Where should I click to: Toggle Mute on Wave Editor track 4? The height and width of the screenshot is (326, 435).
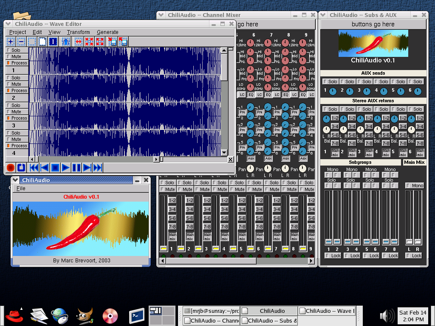(x=17, y=139)
